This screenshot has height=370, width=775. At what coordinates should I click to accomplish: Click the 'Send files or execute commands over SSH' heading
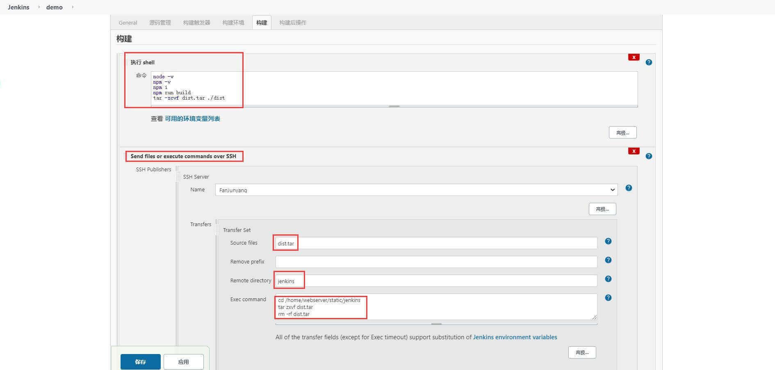[183, 156]
